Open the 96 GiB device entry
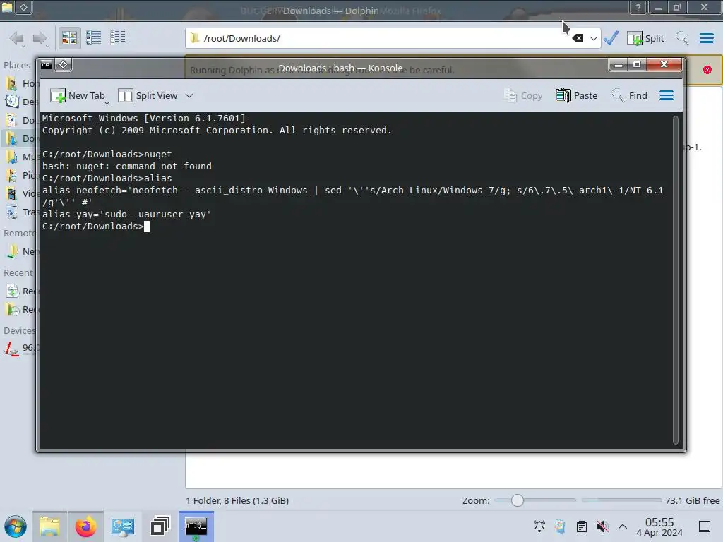This screenshot has height=542, width=723. (x=20, y=348)
